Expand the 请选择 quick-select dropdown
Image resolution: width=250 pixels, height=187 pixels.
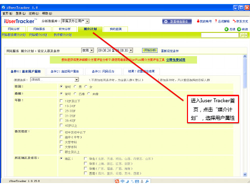(76, 80)
